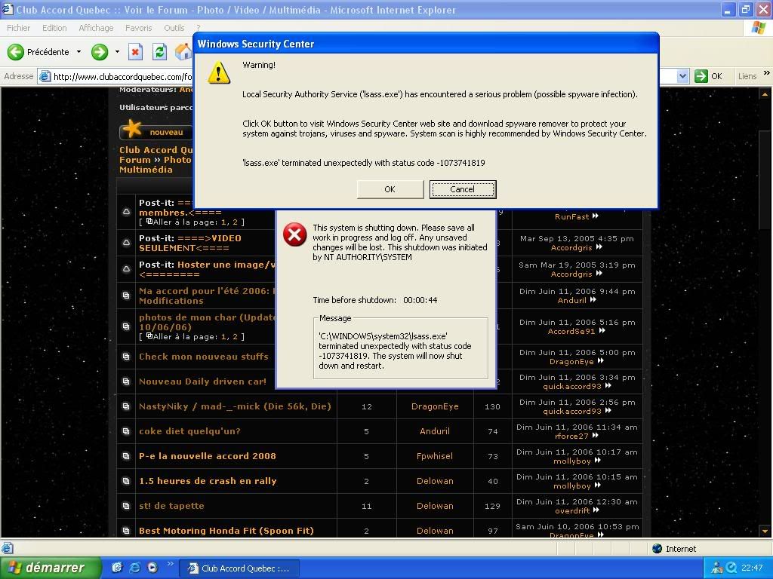
Task: Click the green OK go button
Action: 708,76
